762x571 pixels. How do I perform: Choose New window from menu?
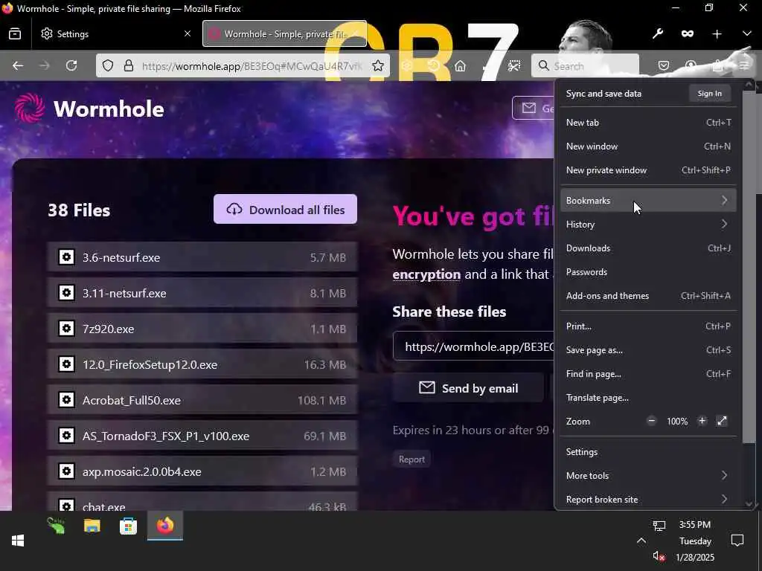tap(648, 146)
